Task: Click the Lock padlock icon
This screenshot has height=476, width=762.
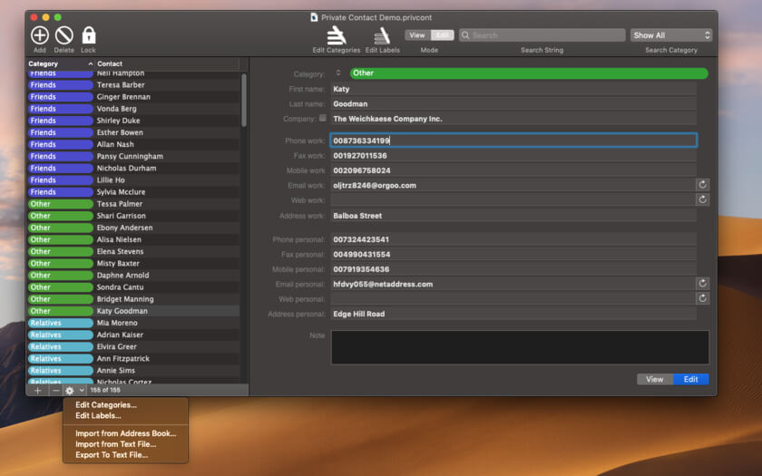Action: coord(88,35)
